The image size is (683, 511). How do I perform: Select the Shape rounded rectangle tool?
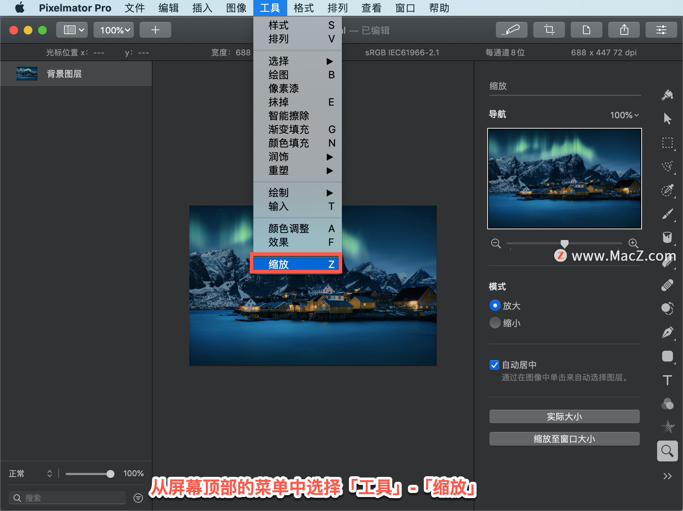[x=667, y=356]
